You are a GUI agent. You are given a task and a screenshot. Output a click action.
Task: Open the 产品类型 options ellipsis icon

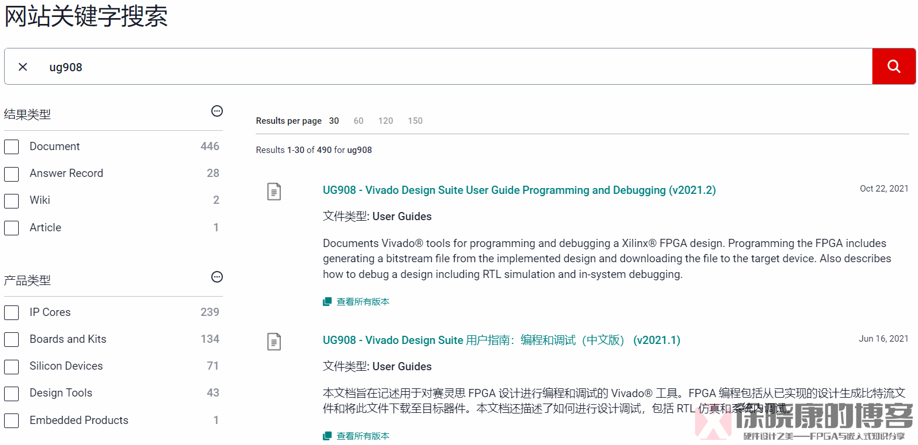pyautogui.click(x=217, y=277)
